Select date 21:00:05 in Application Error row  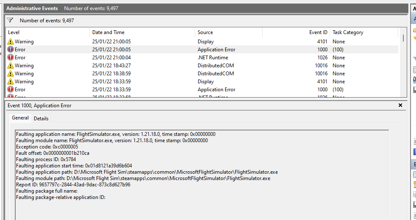click(x=111, y=50)
